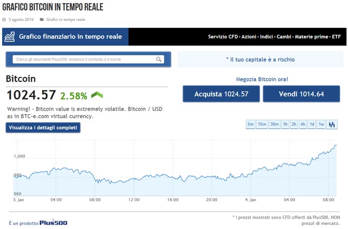The image size is (348, 229).
Task: Focus the Plus500 instrument search field
Action: point(84,59)
